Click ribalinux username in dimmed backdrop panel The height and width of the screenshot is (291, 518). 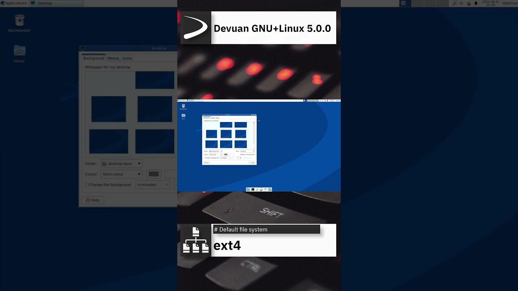tap(510, 3)
